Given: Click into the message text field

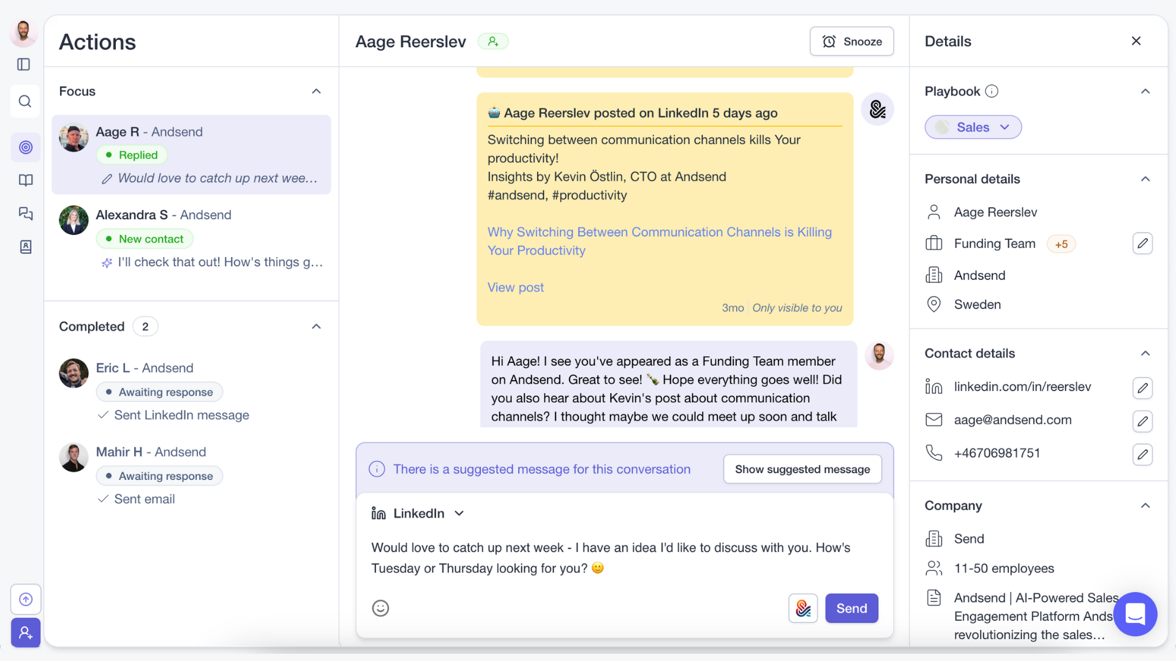Looking at the screenshot, I should 612,558.
